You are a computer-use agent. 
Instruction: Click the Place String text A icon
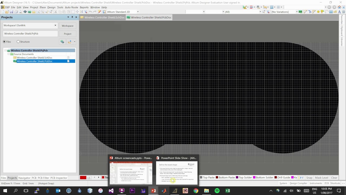pos(339,12)
